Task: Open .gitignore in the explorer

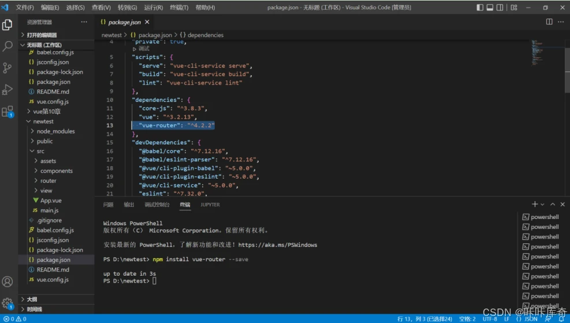Action: point(57,220)
